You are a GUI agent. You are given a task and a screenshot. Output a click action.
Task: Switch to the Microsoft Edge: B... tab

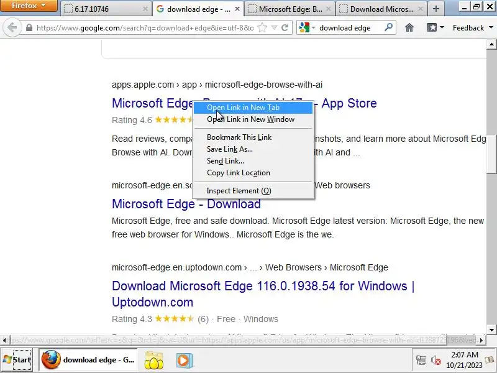290,9
